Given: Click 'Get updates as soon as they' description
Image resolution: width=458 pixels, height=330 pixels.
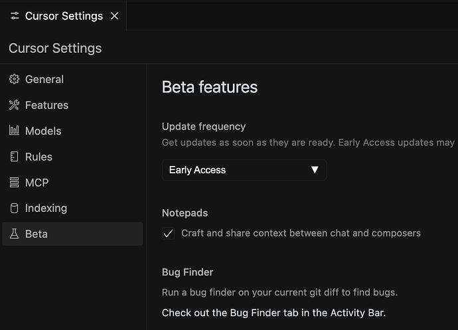Looking at the screenshot, I should [308, 143].
